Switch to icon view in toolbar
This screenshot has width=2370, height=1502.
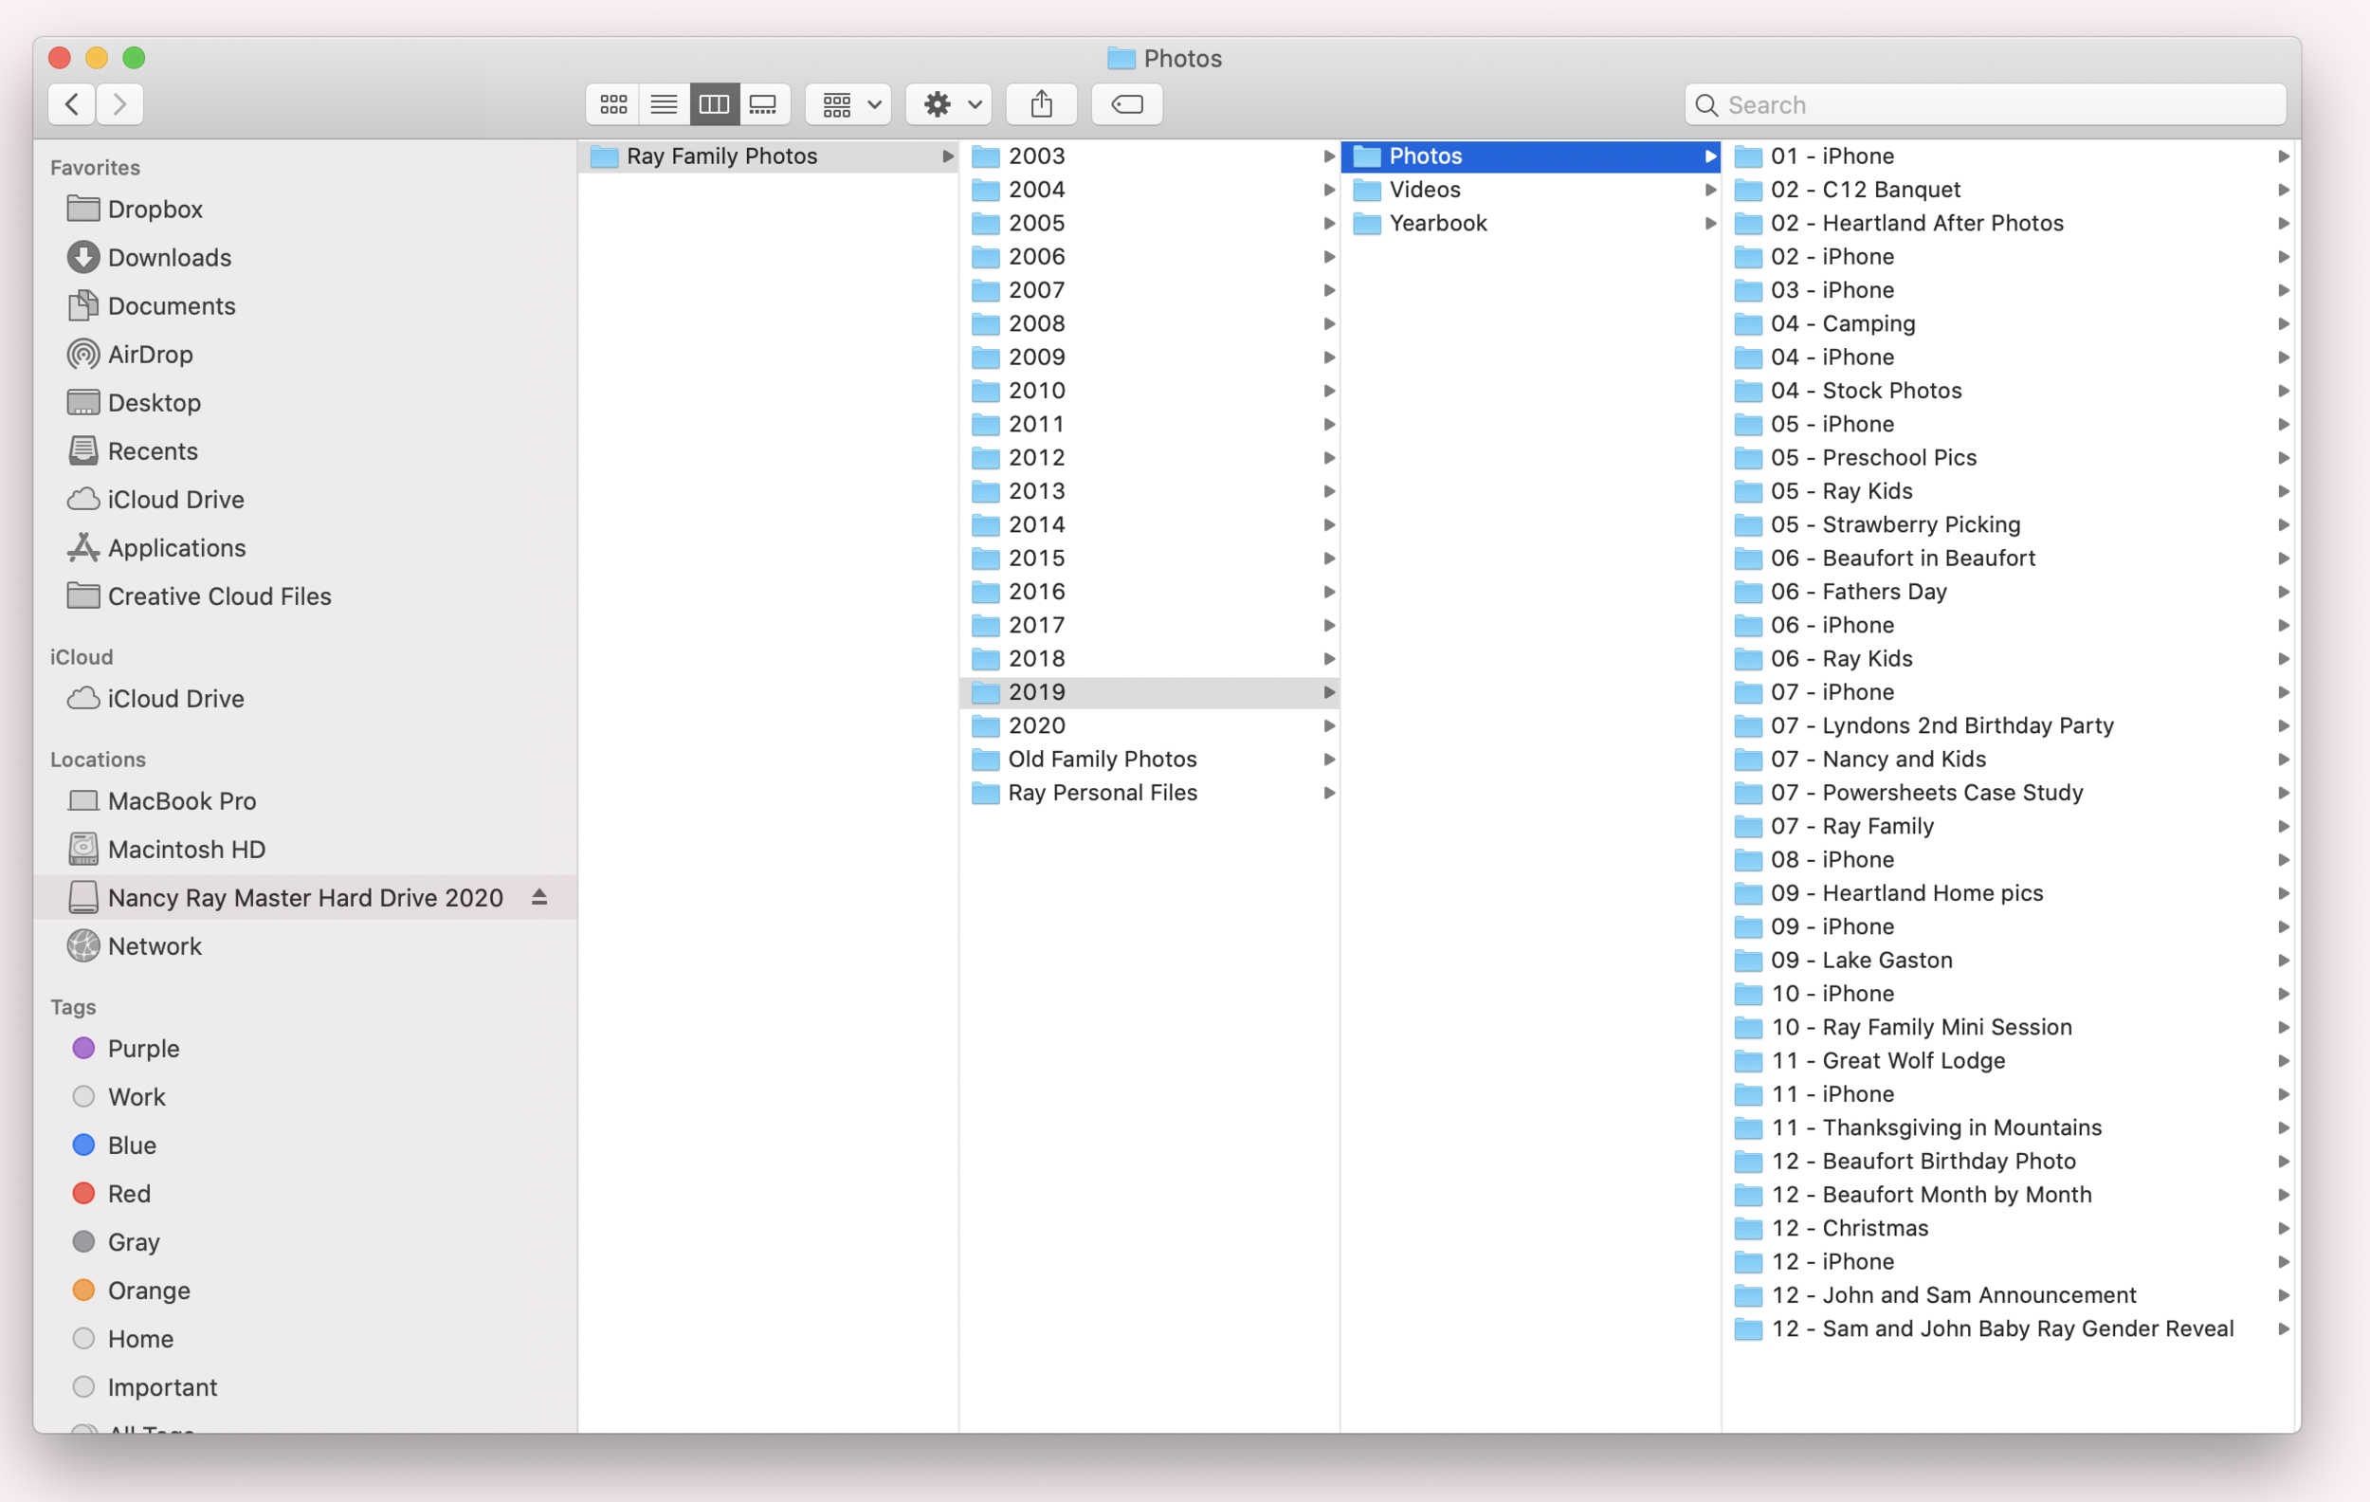tap(613, 104)
